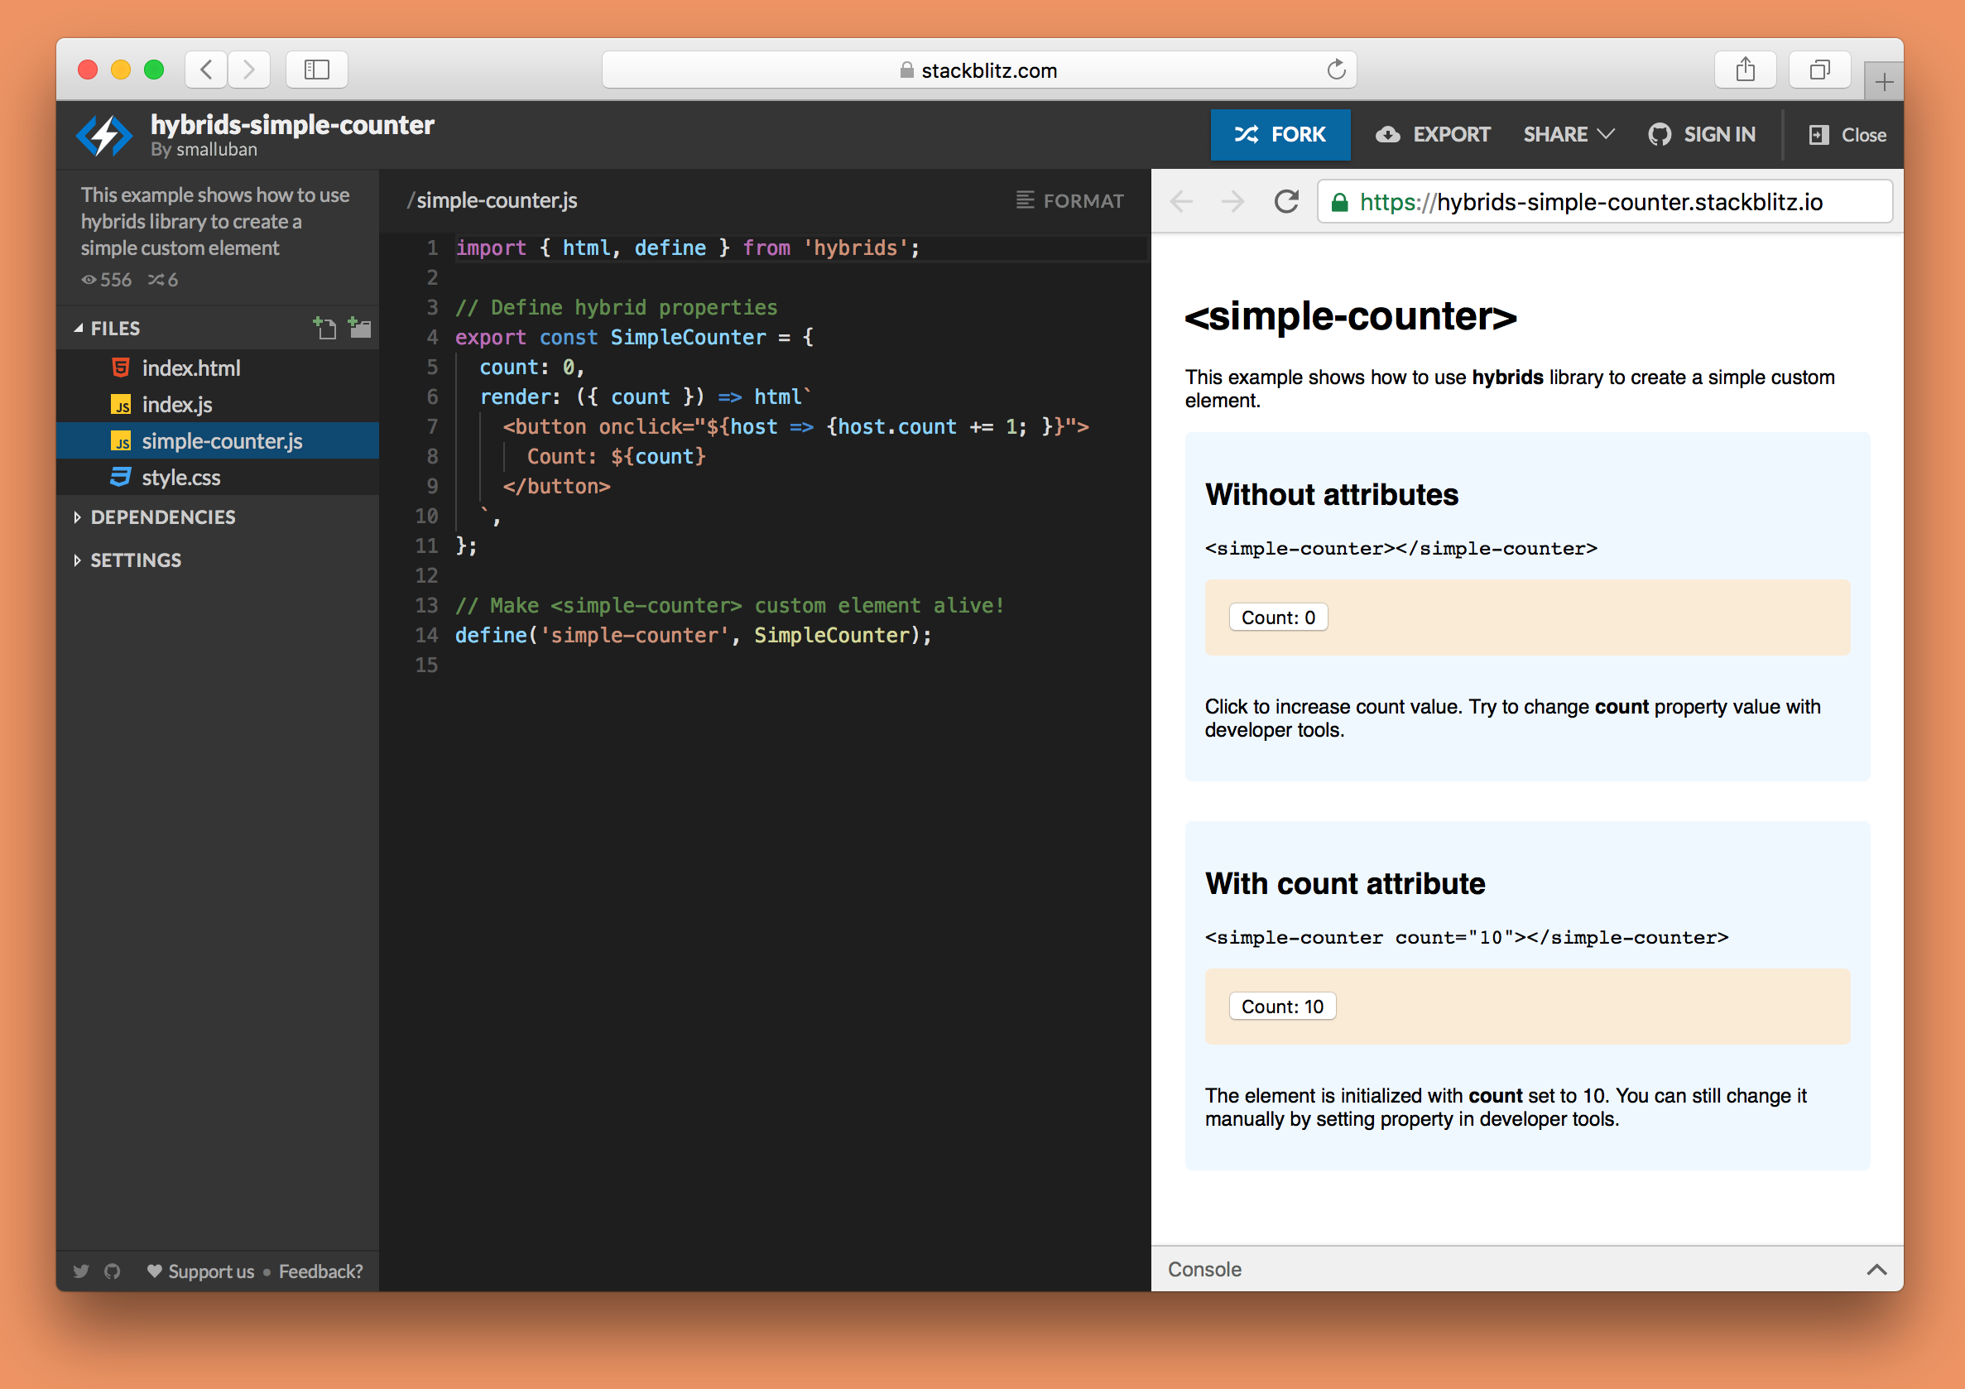
Task: Toggle the Safari sidebar button
Action: click(x=317, y=70)
